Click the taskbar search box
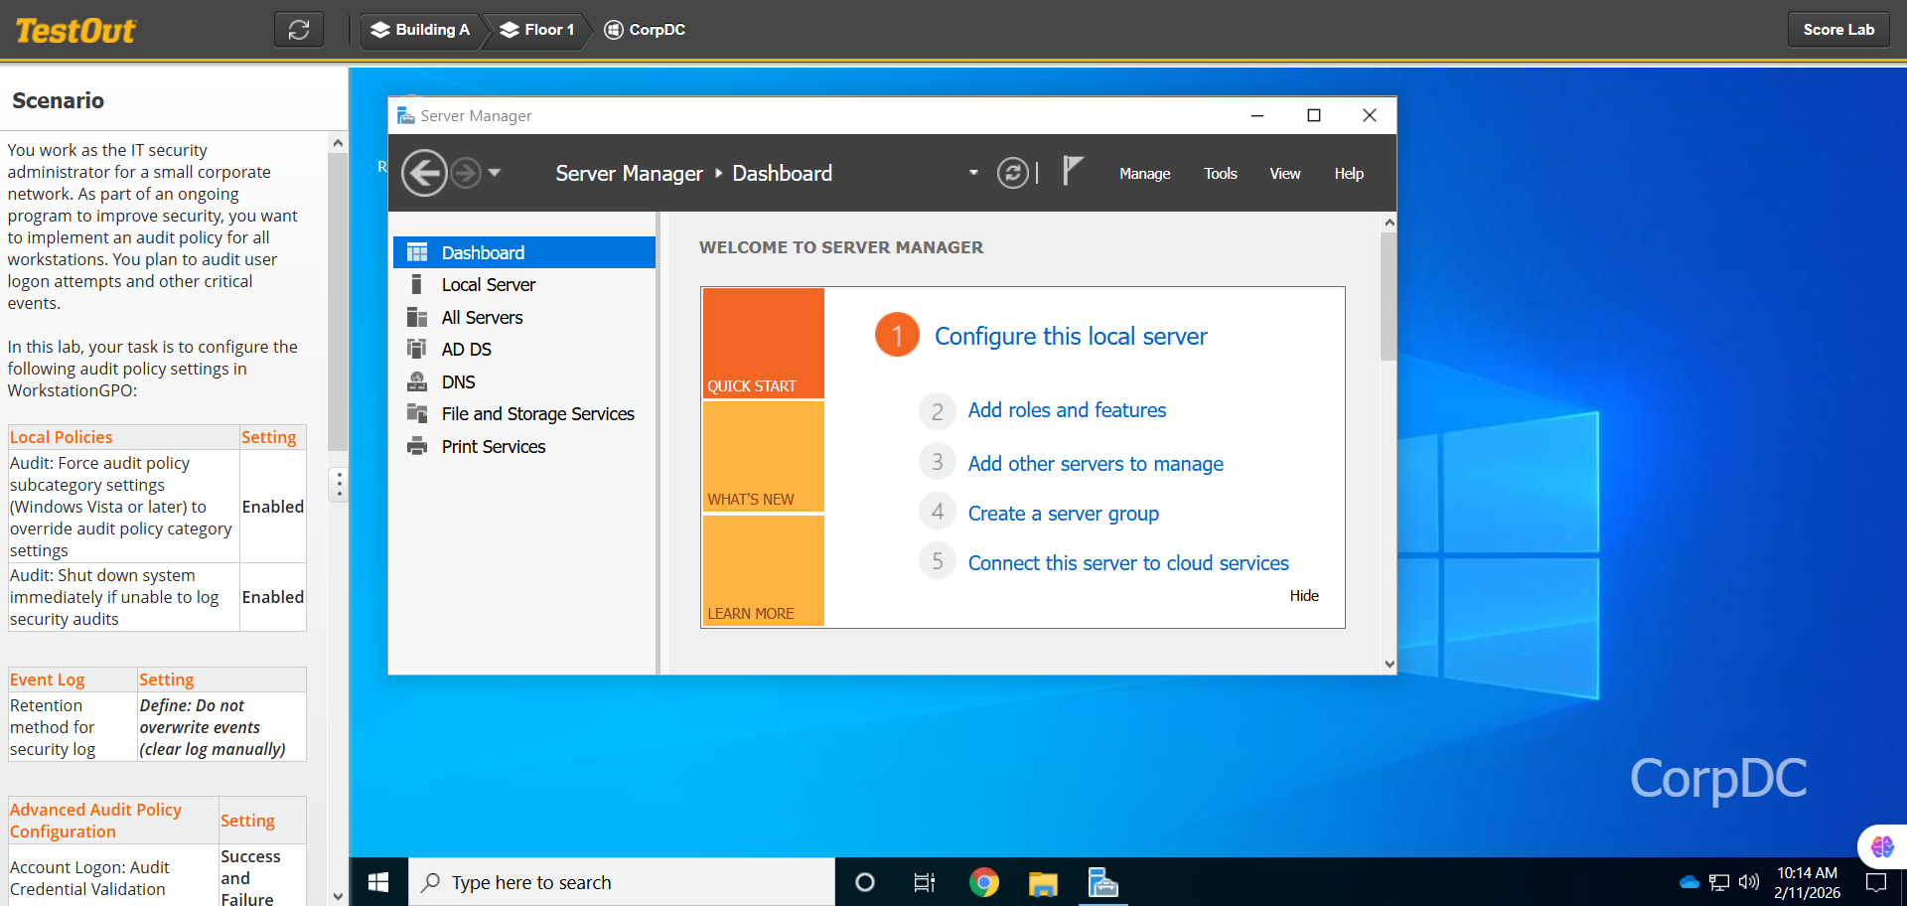The image size is (1907, 906). click(x=621, y=882)
